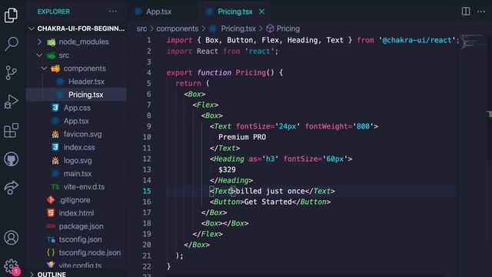Place cursor on 'Premium PRO' text
This screenshot has height=277, width=492.
point(242,137)
